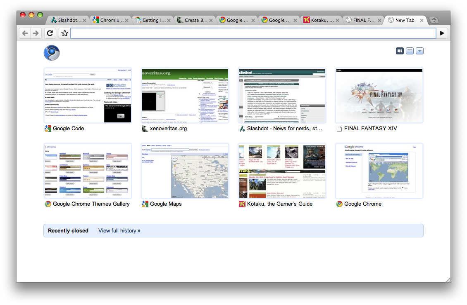
Task: Open the Google Maps title link
Action: pos(166,204)
